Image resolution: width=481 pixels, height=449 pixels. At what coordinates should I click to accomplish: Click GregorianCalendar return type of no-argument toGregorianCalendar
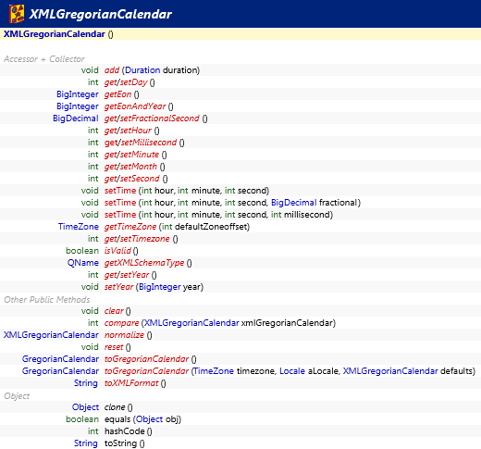[60, 359]
